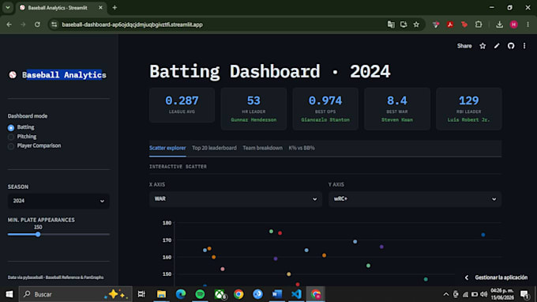Screen dimensions: 537x302
Task: Switch to Top 20 leaderboard tab
Action: (x=214, y=148)
